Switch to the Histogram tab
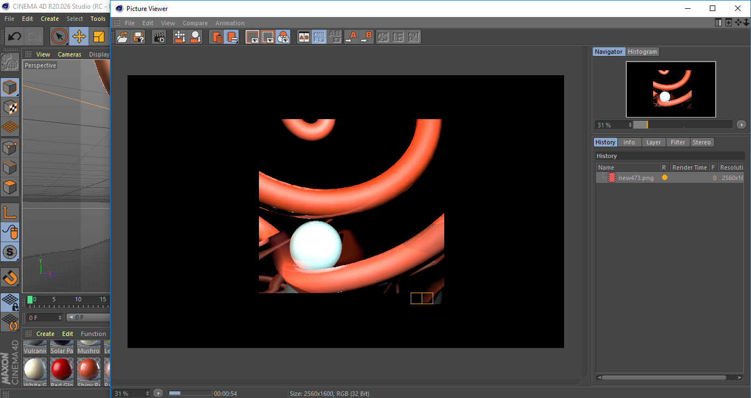Screen dimensions: 751x398 [642, 52]
